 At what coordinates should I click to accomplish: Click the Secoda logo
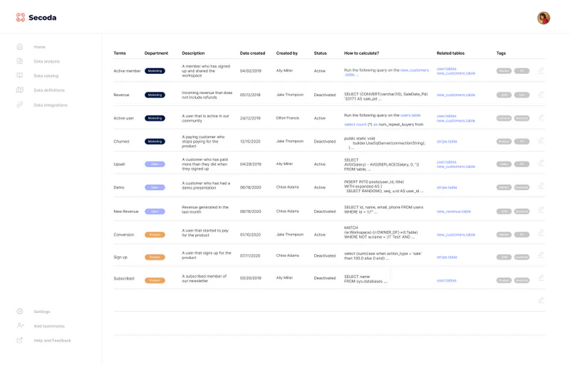pyautogui.click(x=36, y=18)
